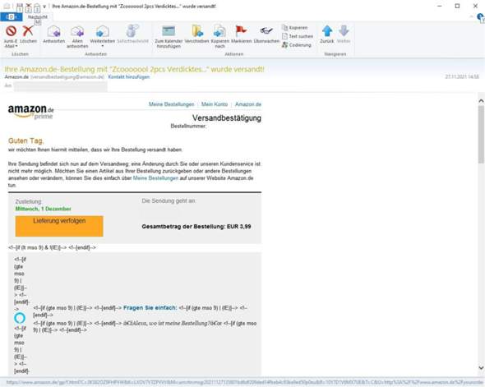Click the Alexa ring icon
This screenshot has width=485, height=387.
point(20,318)
